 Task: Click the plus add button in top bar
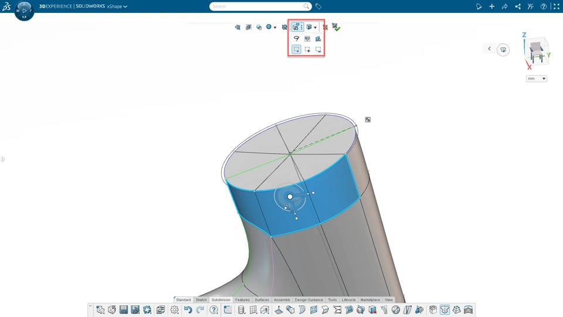491,6
